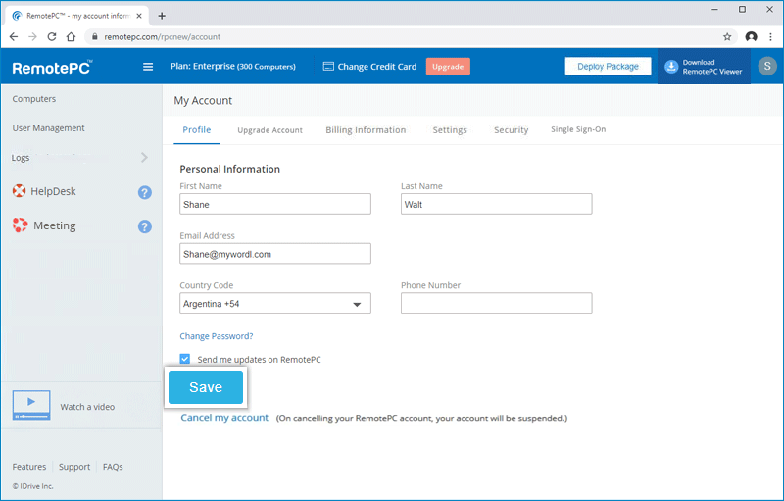Image resolution: width=784 pixels, height=501 pixels.
Task: Switch to the Profile tab
Action: [x=197, y=130]
